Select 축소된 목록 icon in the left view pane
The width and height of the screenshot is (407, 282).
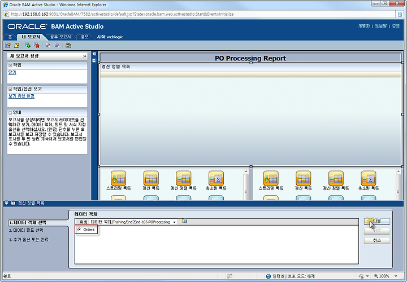(x=216, y=178)
